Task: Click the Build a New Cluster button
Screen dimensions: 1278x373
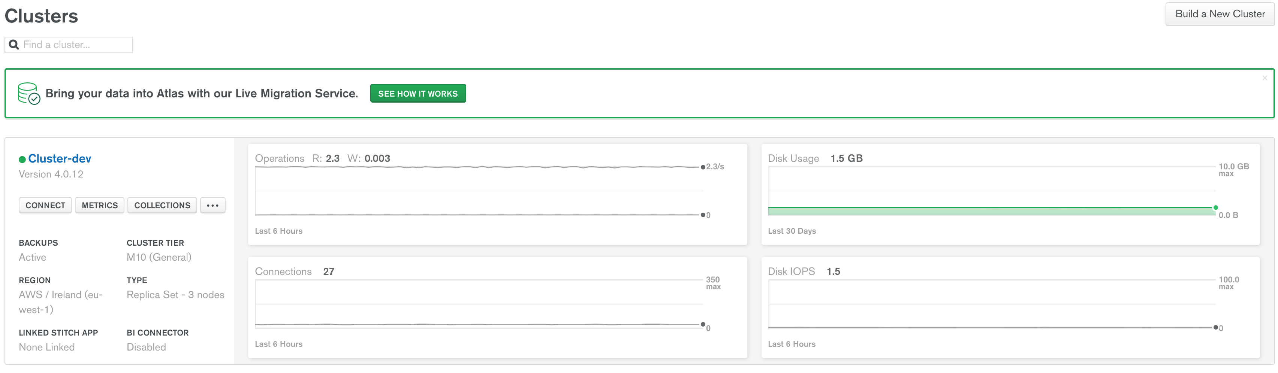Action: (x=1220, y=14)
